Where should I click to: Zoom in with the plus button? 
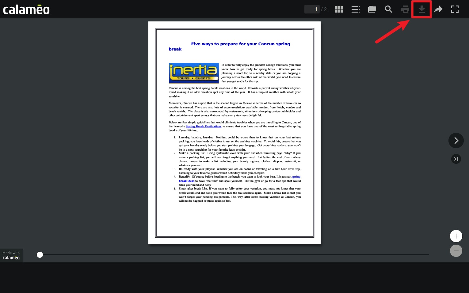click(456, 236)
